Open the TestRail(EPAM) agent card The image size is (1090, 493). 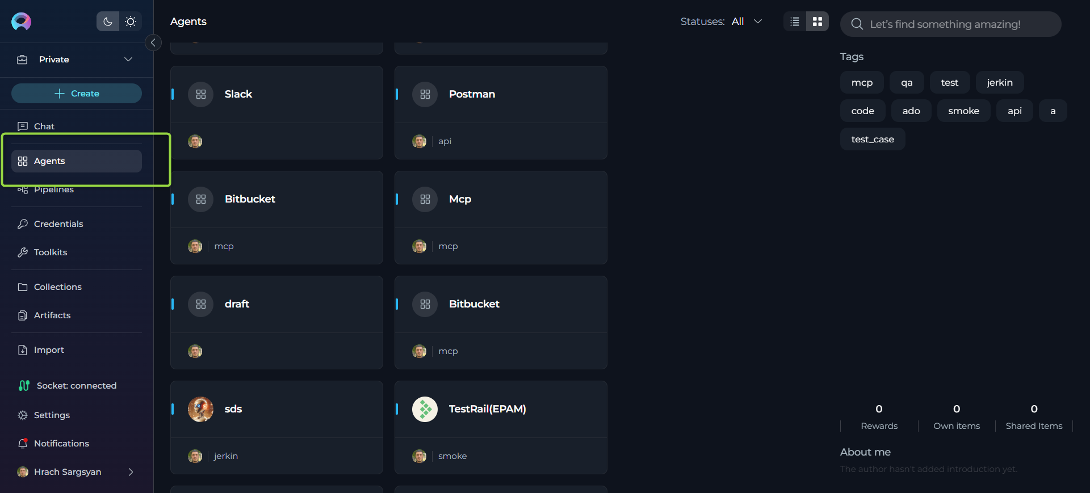[501, 427]
